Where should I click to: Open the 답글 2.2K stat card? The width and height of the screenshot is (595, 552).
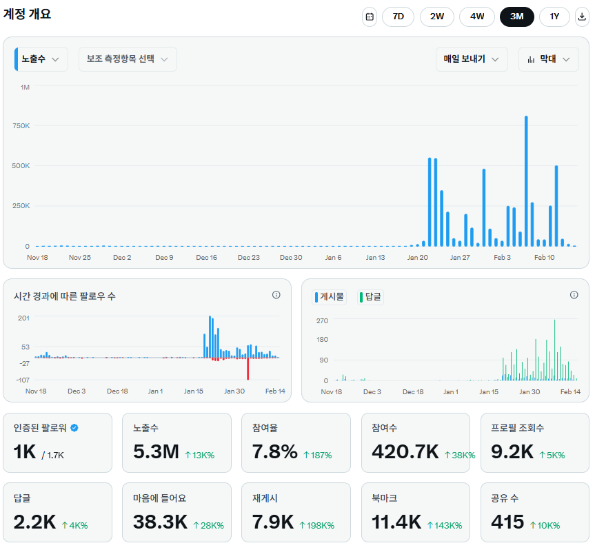(58, 512)
